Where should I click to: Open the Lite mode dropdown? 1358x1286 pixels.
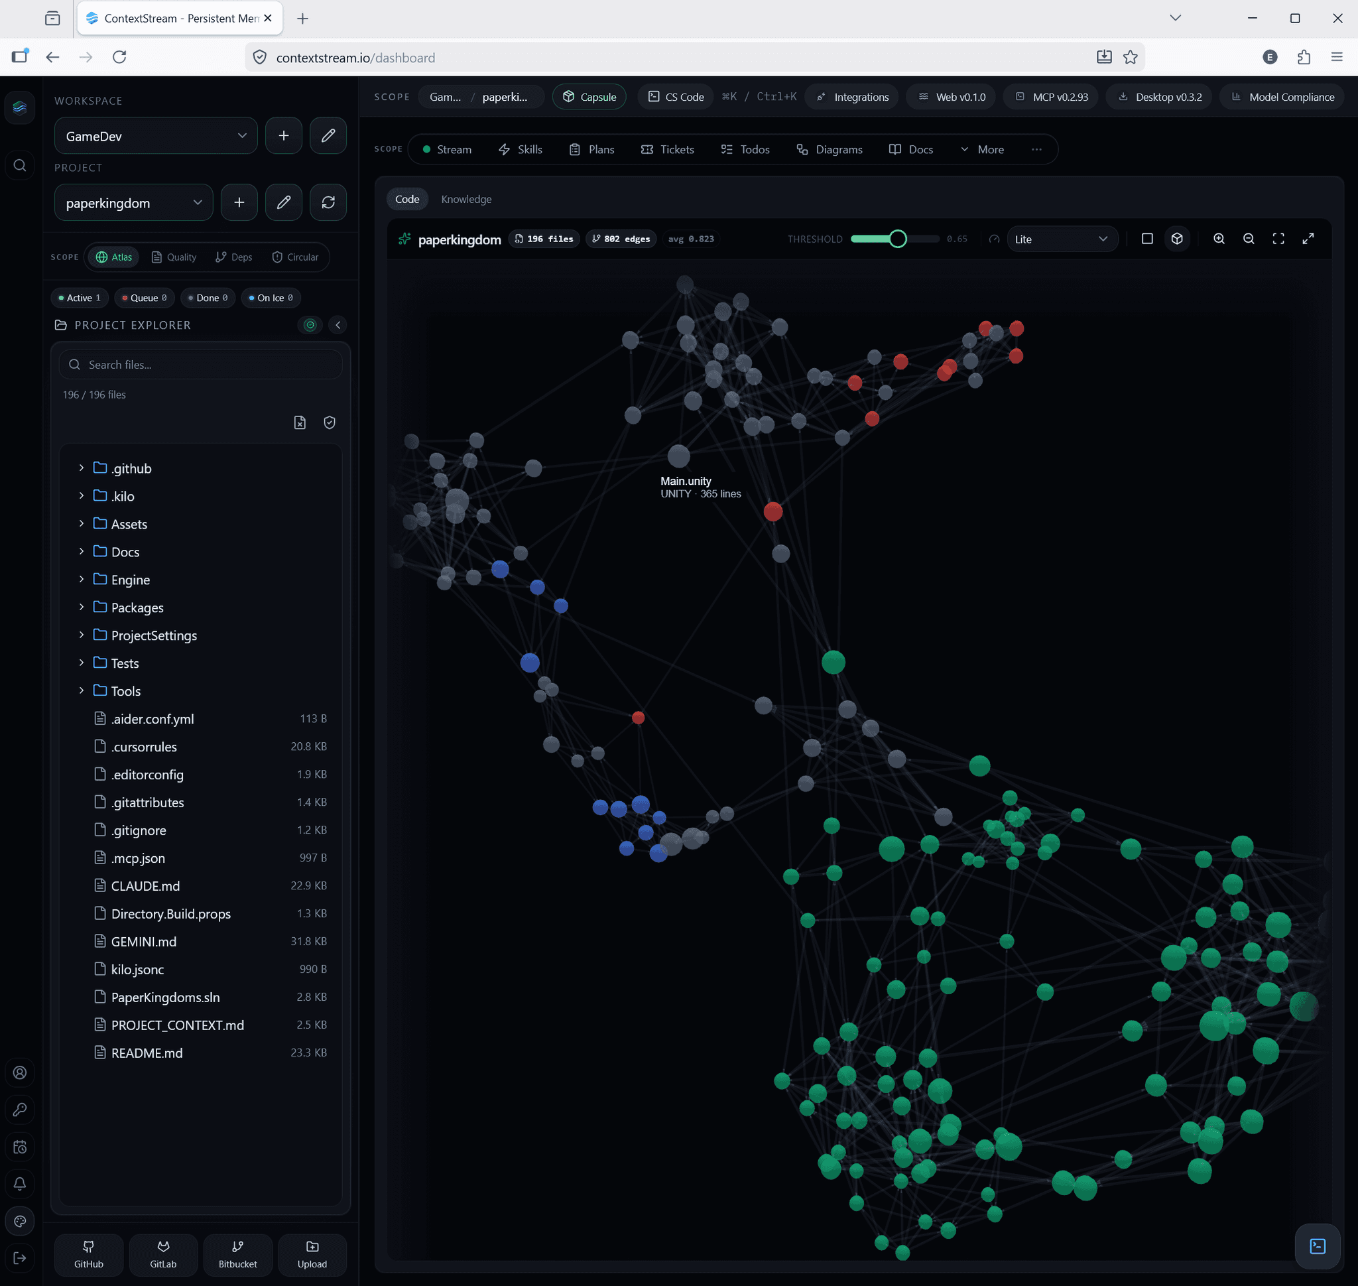pyautogui.click(x=1062, y=239)
